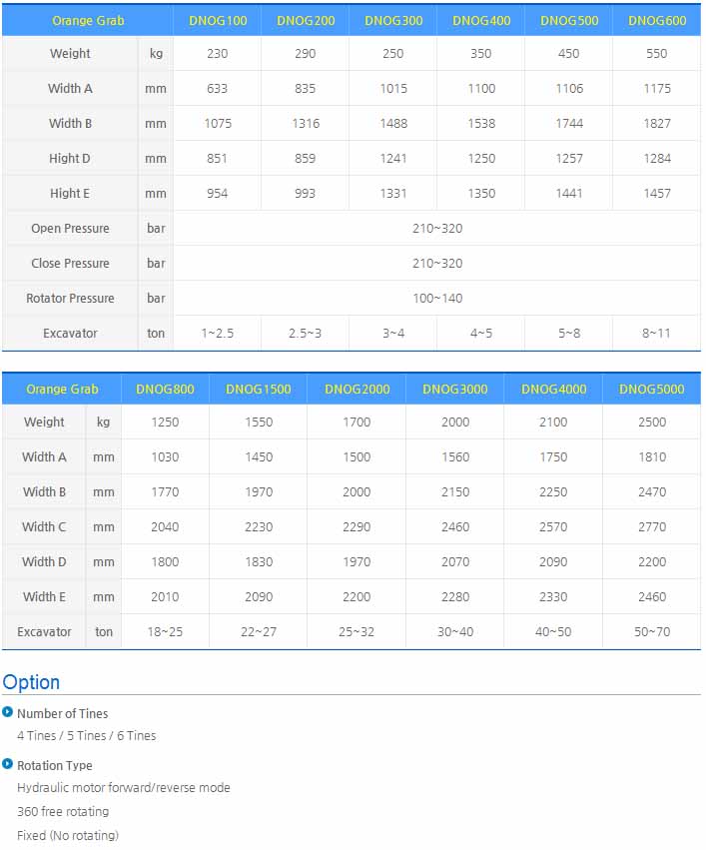Click Width C value 2770
Screen dimensions: 706x850
tap(652, 527)
